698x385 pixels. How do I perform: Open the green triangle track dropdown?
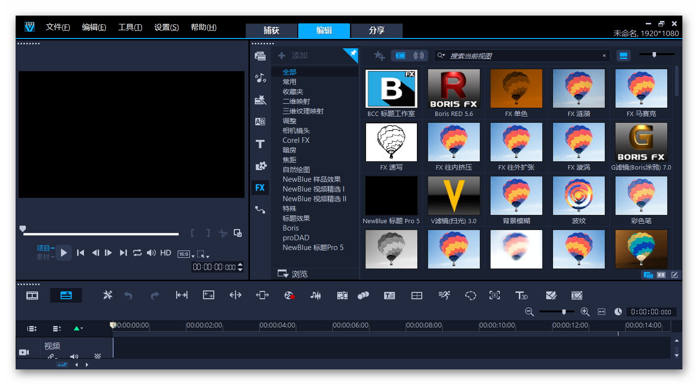click(78, 328)
